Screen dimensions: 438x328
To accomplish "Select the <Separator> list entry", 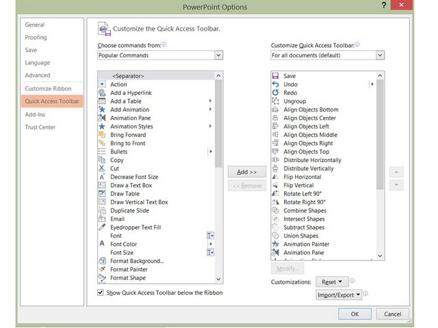I will (156, 76).
